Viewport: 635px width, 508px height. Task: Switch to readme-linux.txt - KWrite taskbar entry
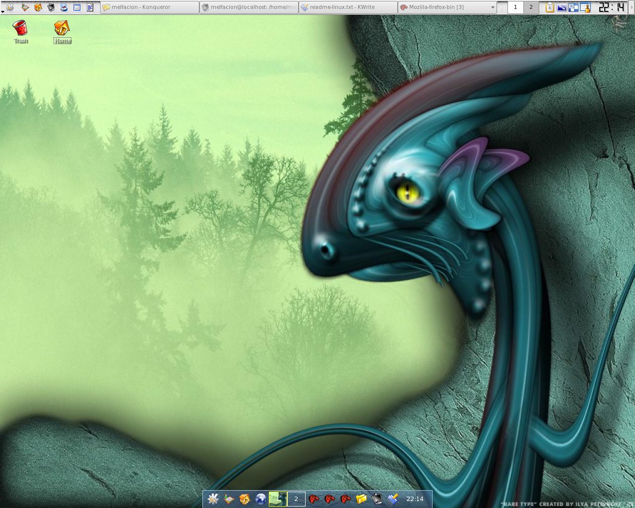point(348,7)
